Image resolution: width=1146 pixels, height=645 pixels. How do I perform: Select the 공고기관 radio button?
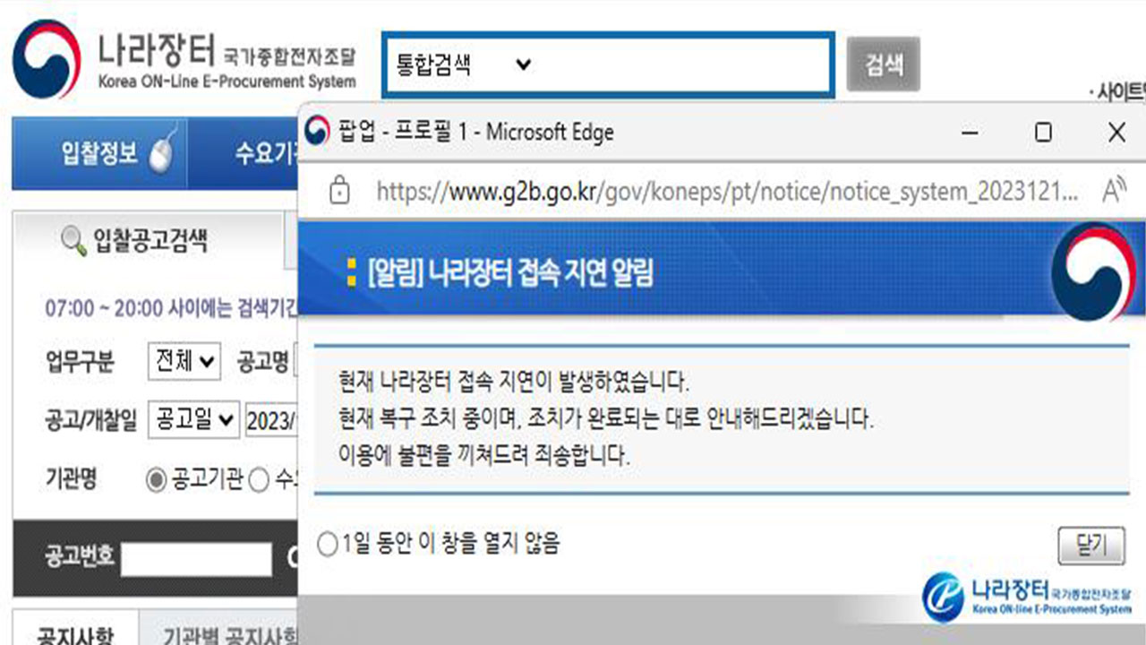point(156,480)
